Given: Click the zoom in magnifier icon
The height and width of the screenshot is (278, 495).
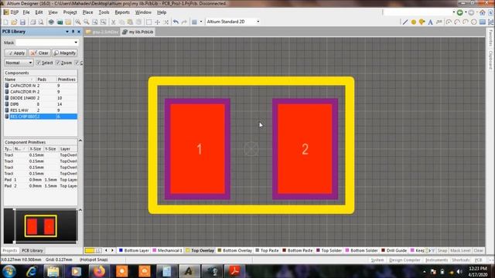Looking at the screenshot, I should tap(77, 22).
